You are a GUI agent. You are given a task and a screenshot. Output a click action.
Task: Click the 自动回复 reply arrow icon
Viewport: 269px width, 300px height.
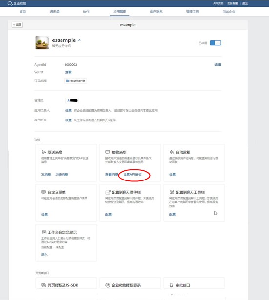point(172,152)
